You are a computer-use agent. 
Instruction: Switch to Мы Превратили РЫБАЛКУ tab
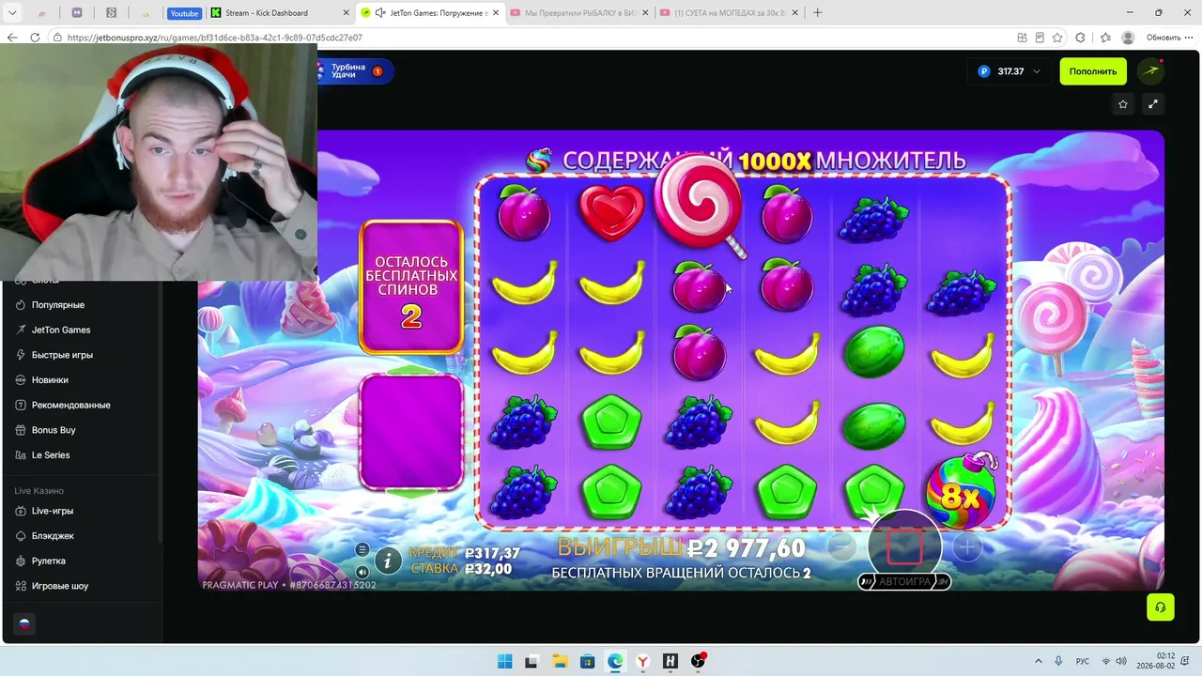click(578, 13)
